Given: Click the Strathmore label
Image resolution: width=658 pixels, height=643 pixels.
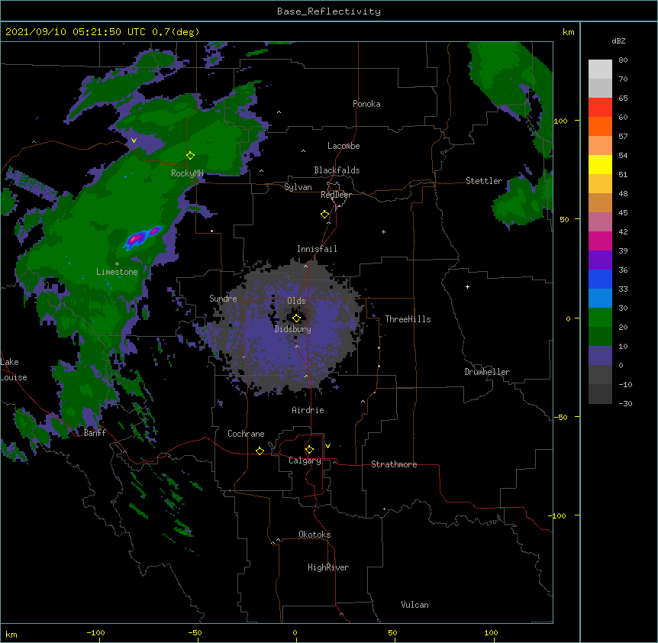Looking at the screenshot, I should (394, 464).
